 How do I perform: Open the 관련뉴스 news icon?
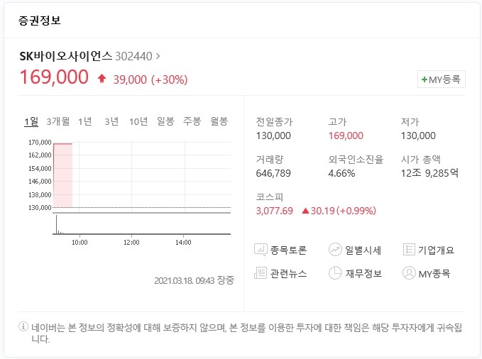(261, 273)
